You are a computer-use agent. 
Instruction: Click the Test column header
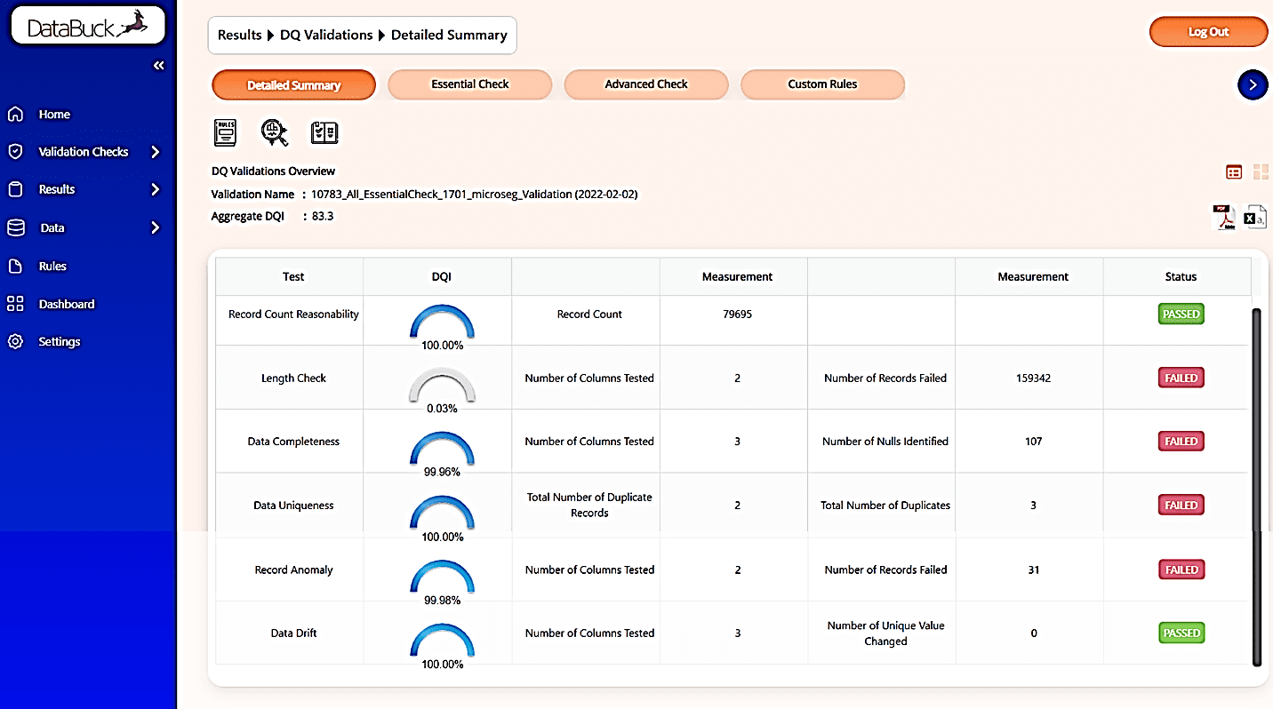click(x=293, y=276)
